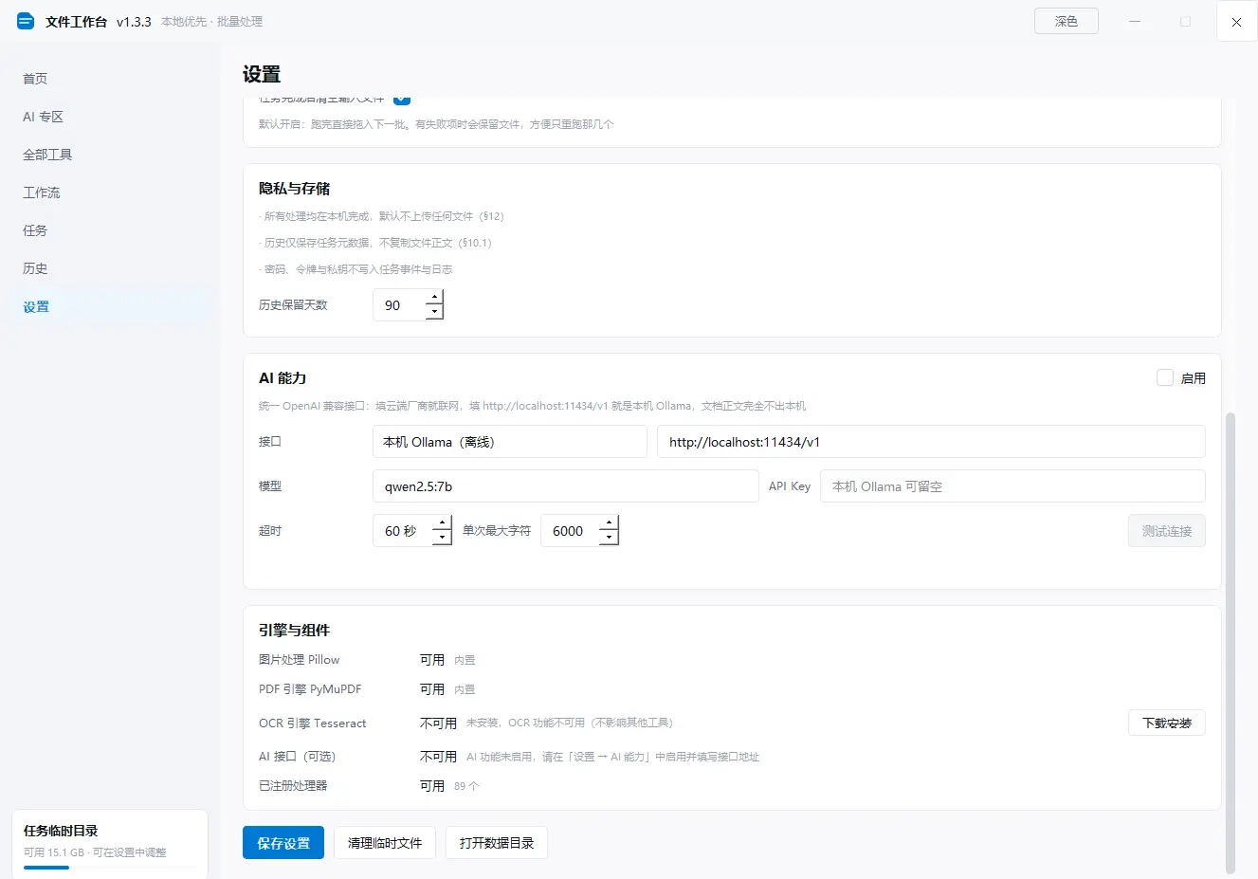Show the 历史 page
This screenshot has height=879, width=1258.
pyautogui.click(x=35, y=268)
